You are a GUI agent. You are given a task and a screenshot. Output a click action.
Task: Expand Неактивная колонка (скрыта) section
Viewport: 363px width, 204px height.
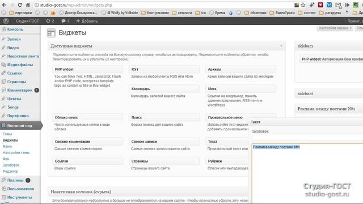tap(148, 192)
